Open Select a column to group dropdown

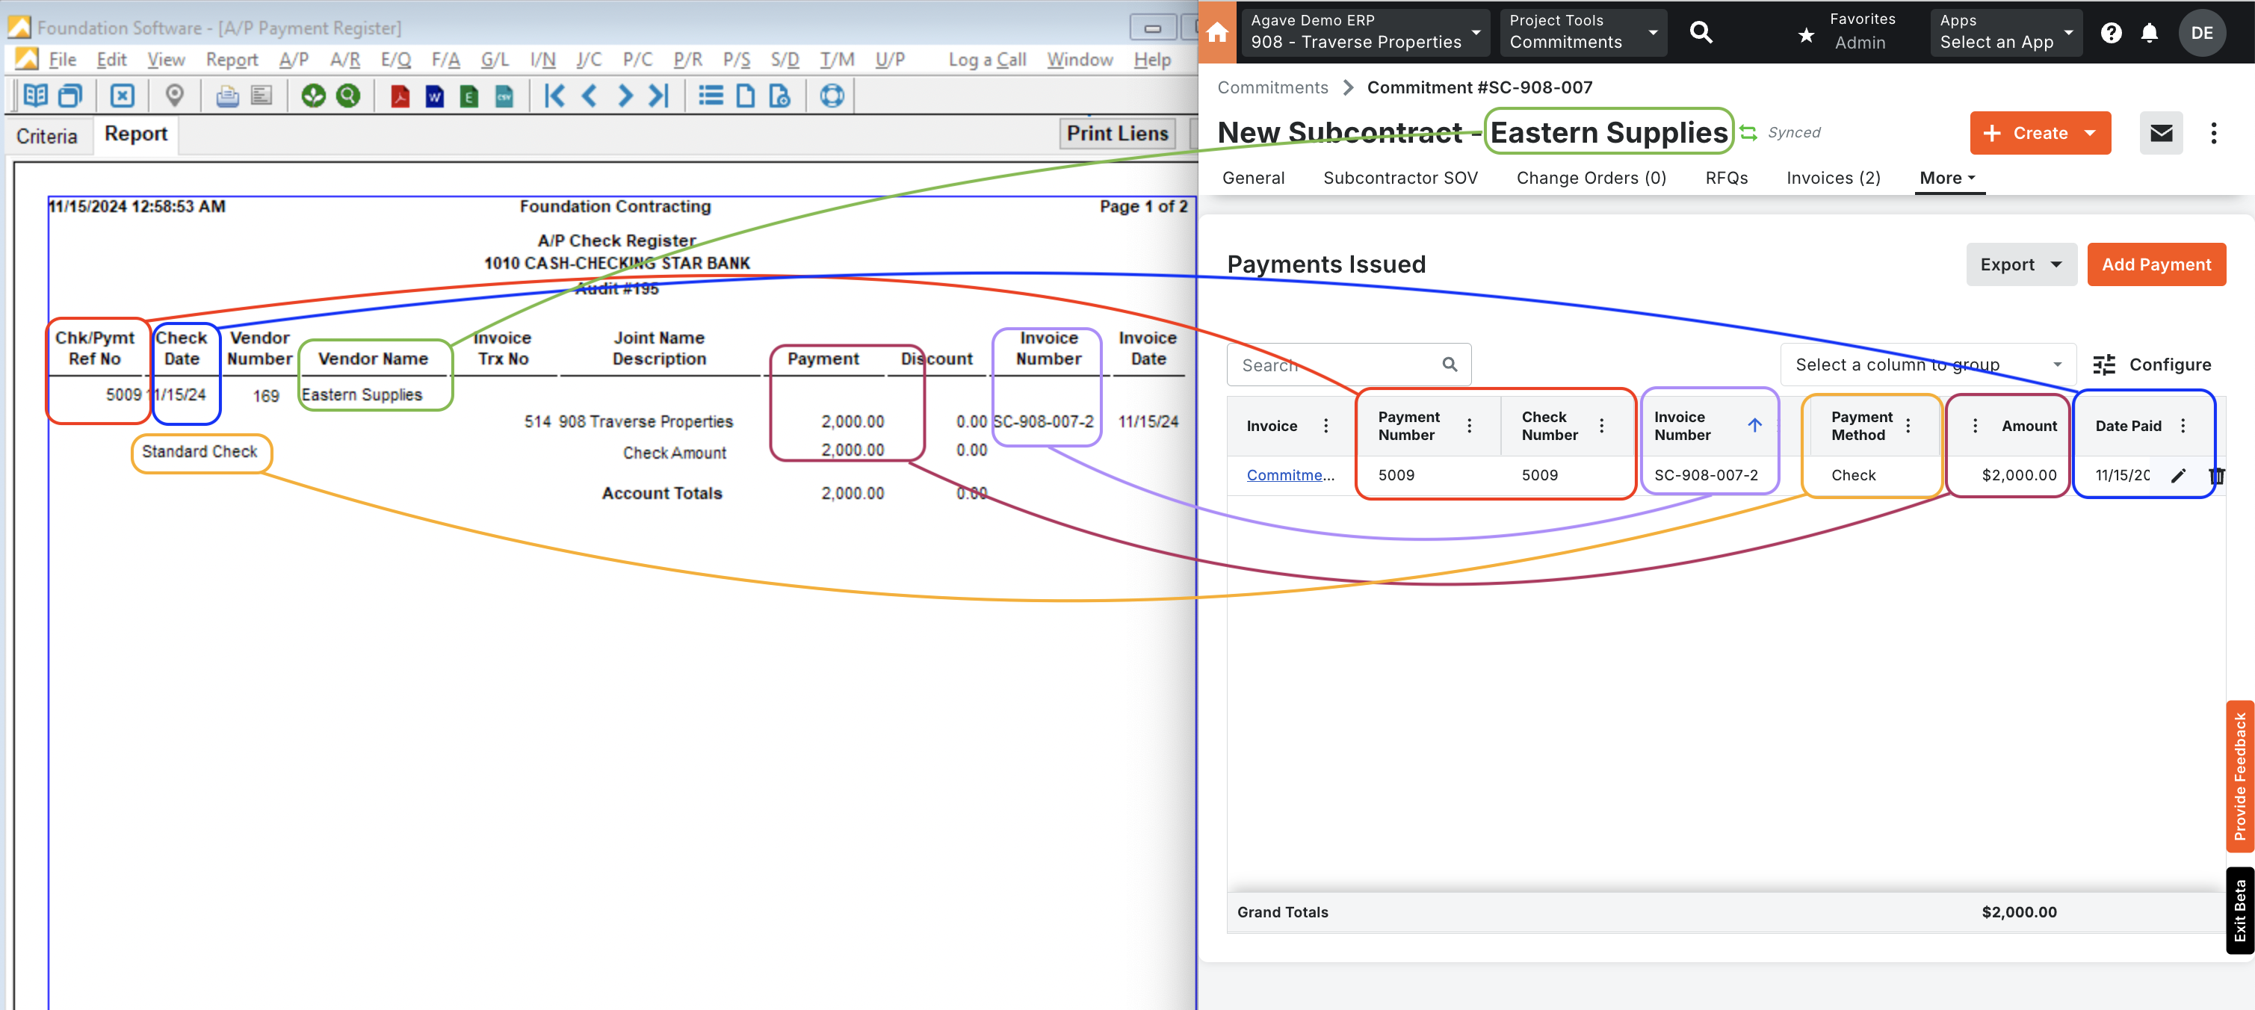1927,365
